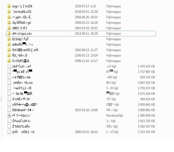Image resolution: width=174 pixels, height=152 pixels.
Task: Select the file sized 3 262 457 KB
Action: (x=81, y=126)
